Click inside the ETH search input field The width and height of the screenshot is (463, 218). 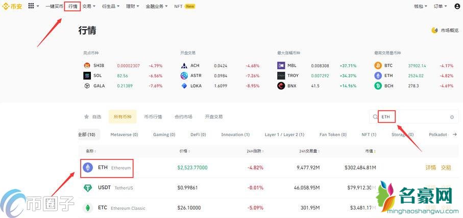tap(413, 117)
